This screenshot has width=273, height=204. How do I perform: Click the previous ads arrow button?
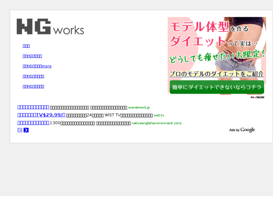click(20, 130)
